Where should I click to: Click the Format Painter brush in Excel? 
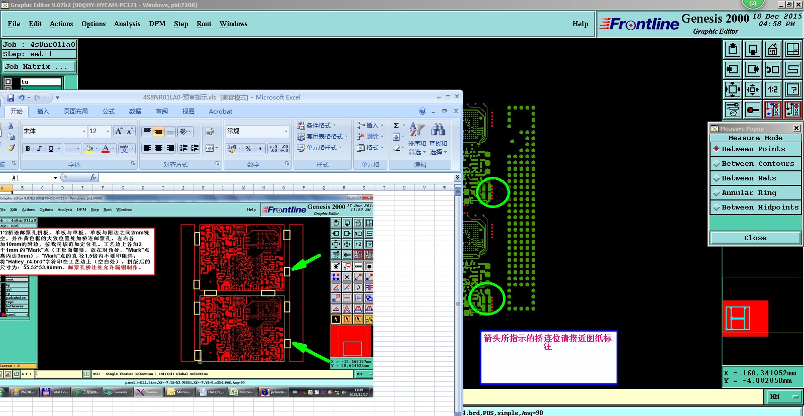tap(11, 148)
